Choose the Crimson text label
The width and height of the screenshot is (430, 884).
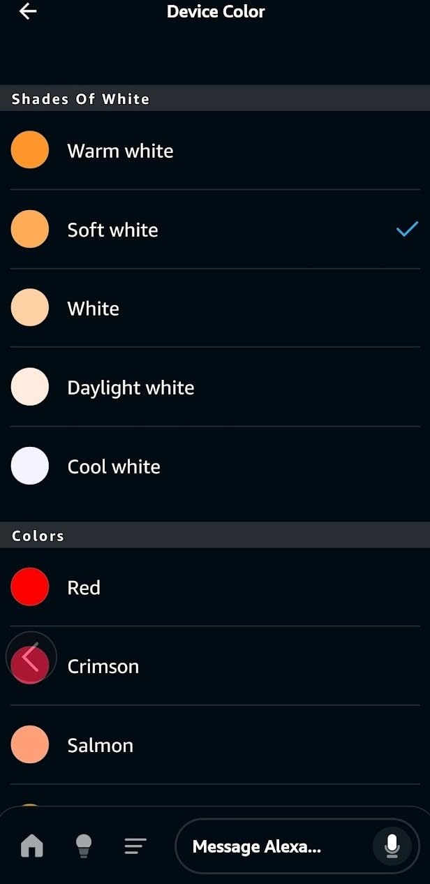103,666
